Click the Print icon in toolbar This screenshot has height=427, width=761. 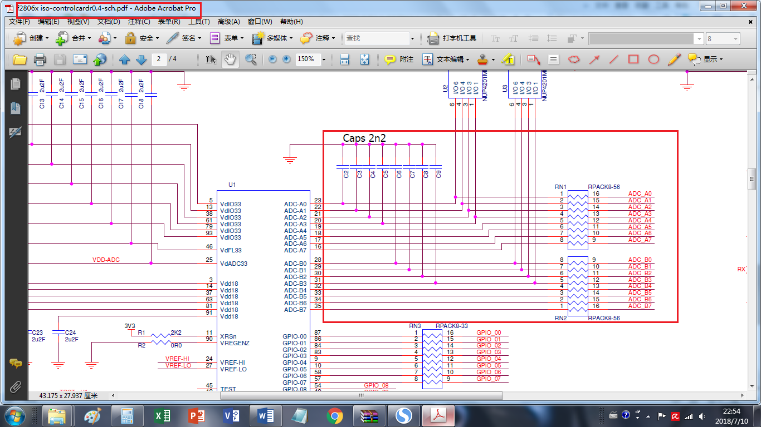40,59
